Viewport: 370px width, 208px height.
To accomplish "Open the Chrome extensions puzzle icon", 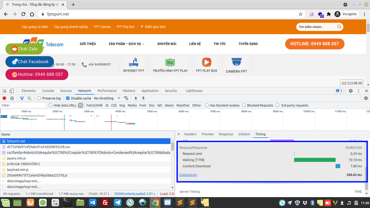I will (x=329, y=14).
